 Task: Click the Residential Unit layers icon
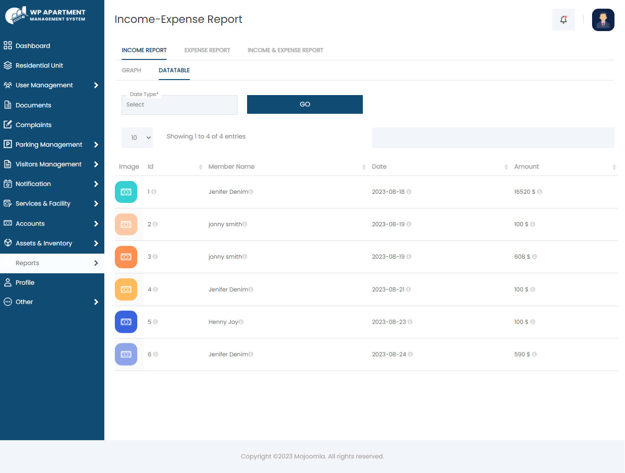coord(8,65)
